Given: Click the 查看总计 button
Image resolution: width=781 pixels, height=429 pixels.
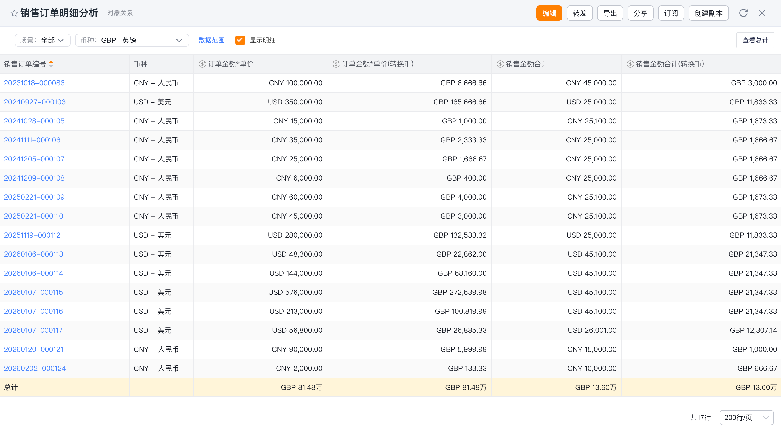Looking at the screenshot, I should [755, 40].
